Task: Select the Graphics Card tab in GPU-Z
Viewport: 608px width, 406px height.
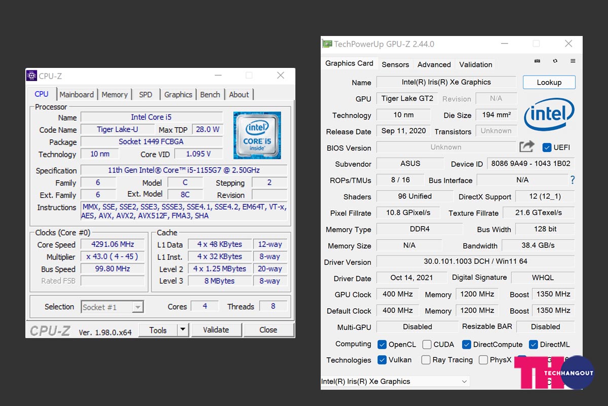Action: 349,63
